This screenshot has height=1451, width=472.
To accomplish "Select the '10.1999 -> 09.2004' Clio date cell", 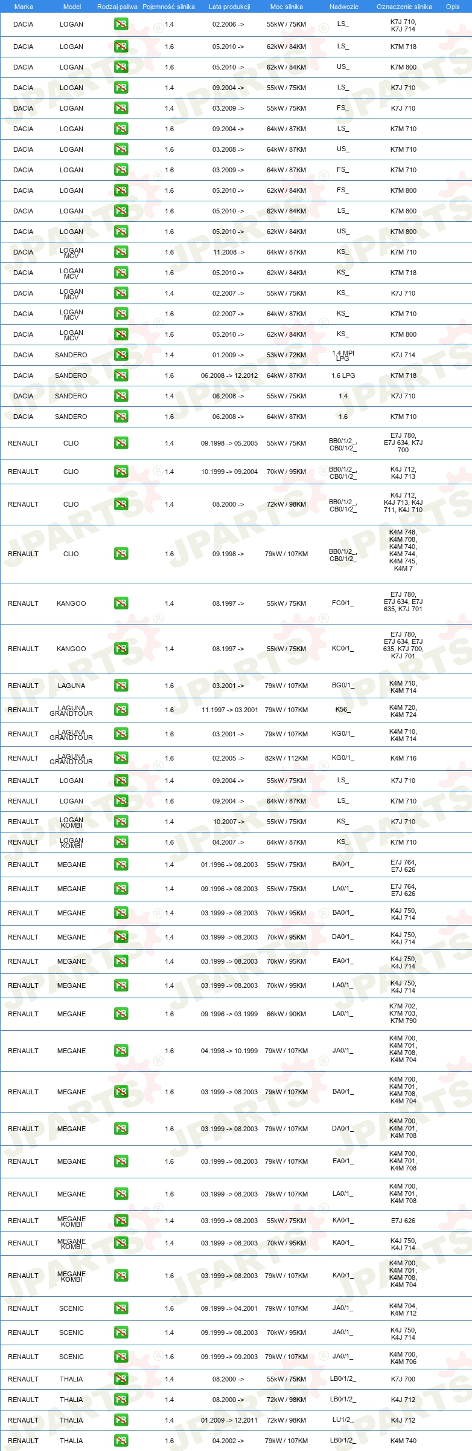I will (229, 472).
